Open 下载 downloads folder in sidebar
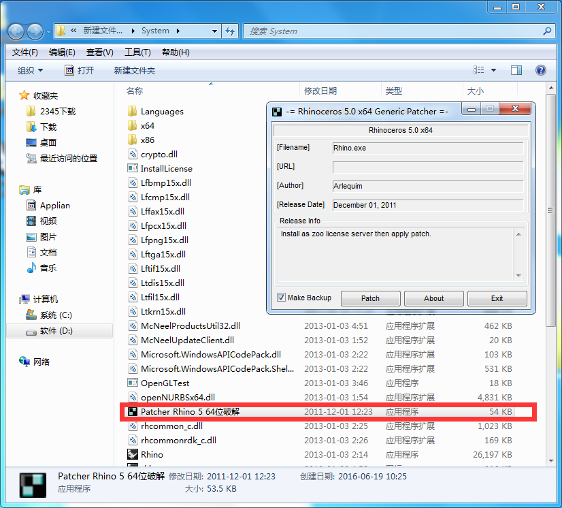 pyautogui.click(x=42, y=127)
